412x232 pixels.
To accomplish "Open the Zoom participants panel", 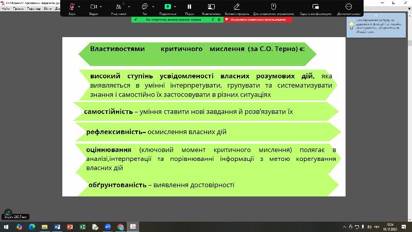I will (118, 7).
